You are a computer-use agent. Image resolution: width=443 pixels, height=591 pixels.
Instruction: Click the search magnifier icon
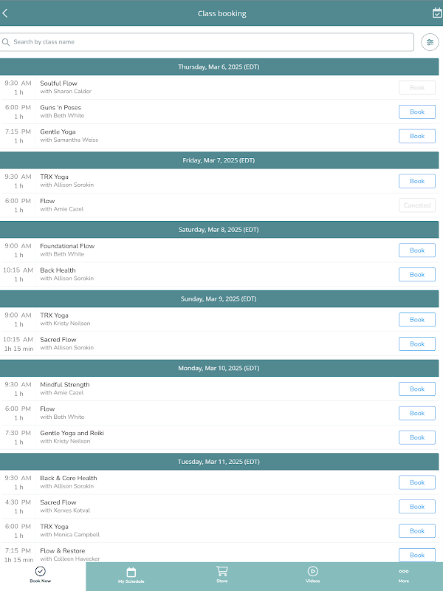click(x=7, y=42)
